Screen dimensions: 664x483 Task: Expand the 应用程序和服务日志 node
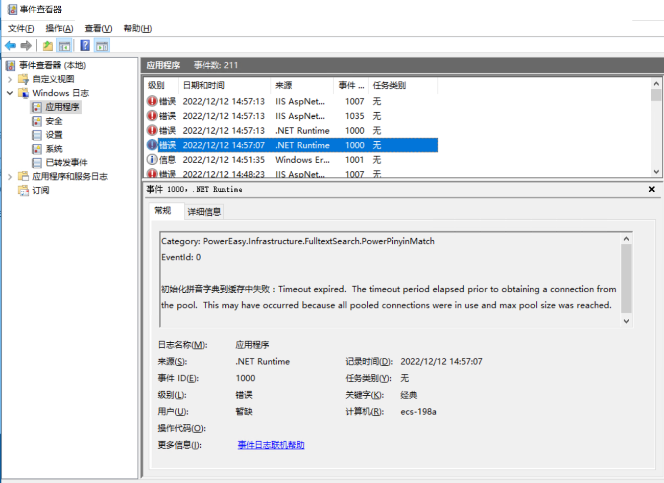10,176
